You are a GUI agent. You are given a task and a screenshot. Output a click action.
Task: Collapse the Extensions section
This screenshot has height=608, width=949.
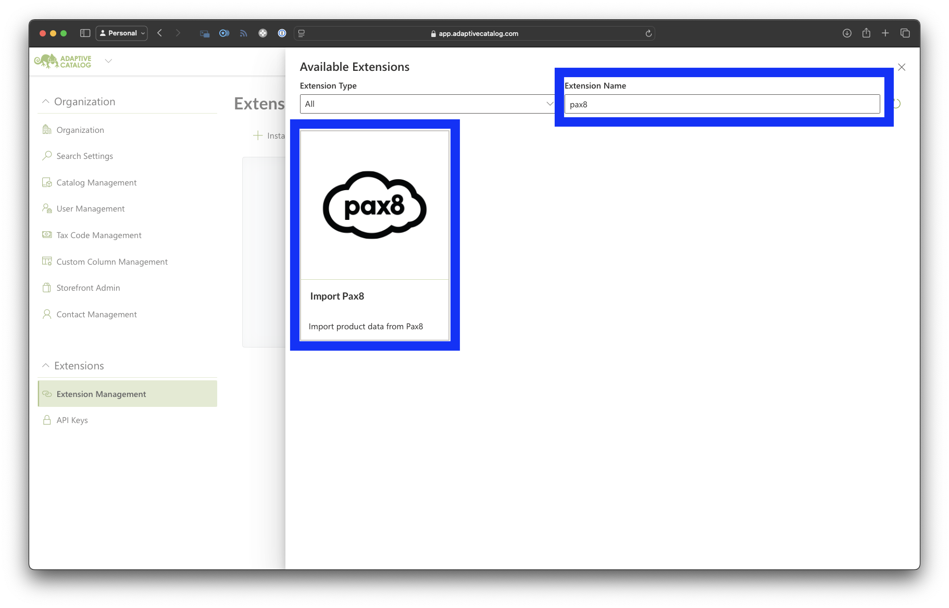pos(45,366)
